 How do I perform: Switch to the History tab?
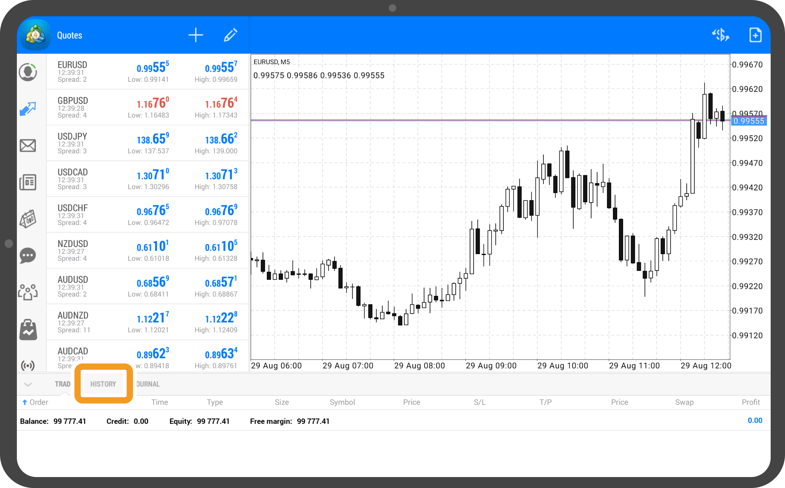103,383
